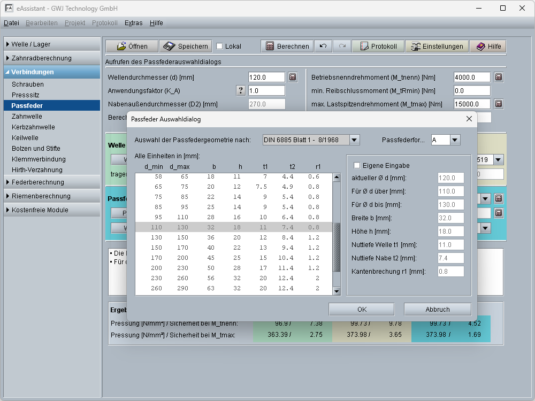Click the Hilfe book icon button
Screen dimensions: 535x401
click(x=488, y=47)
